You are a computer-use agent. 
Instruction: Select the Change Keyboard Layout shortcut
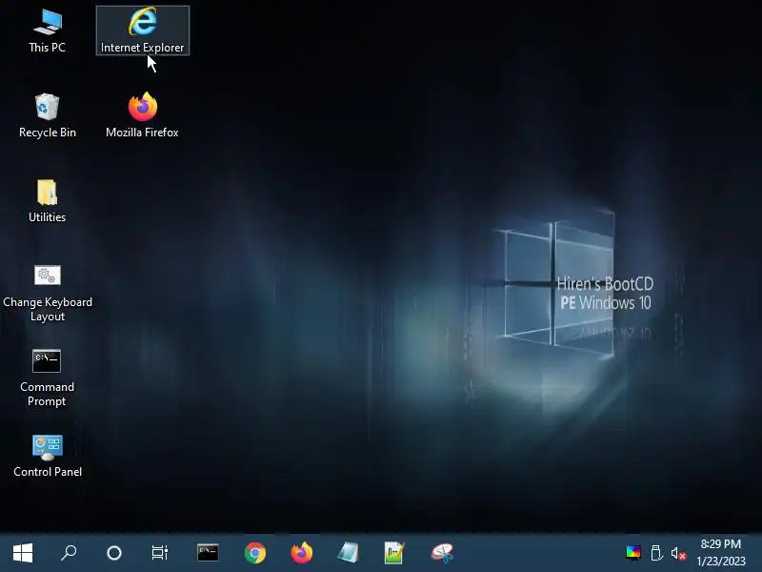(47, 294)
